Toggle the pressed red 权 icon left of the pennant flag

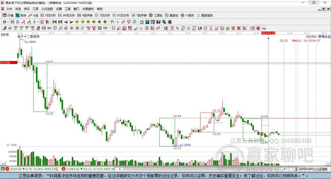click(42, 22)
